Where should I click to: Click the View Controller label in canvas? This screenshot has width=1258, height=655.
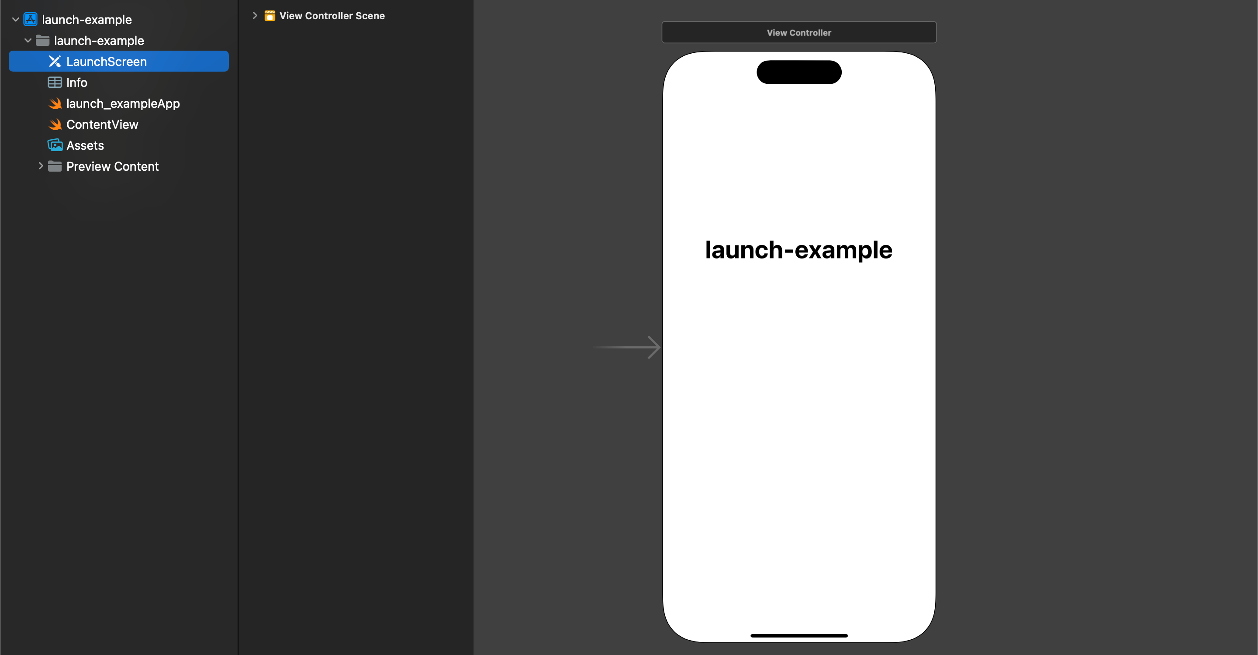point(799,32)
